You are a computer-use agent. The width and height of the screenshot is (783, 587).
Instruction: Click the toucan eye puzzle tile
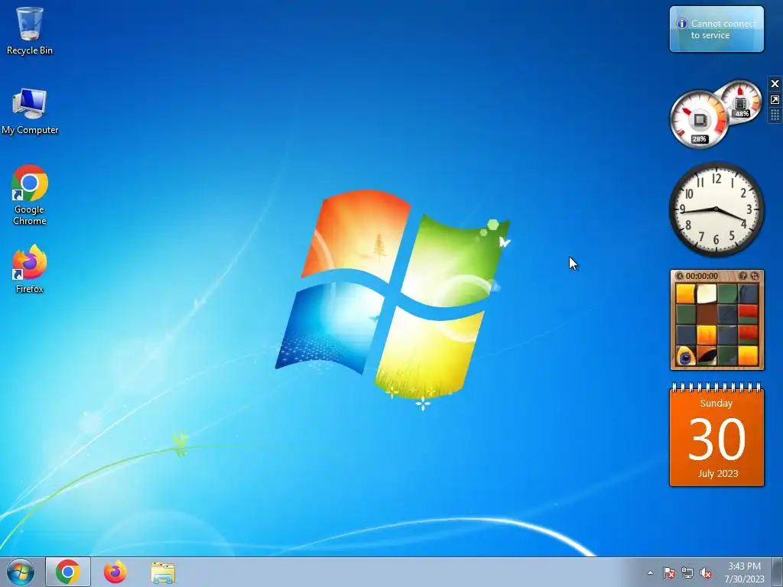click(x=686, y=356)
